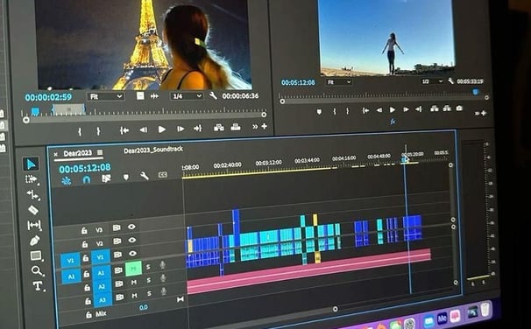Select the Ripple Edit tool

[32, 194]
